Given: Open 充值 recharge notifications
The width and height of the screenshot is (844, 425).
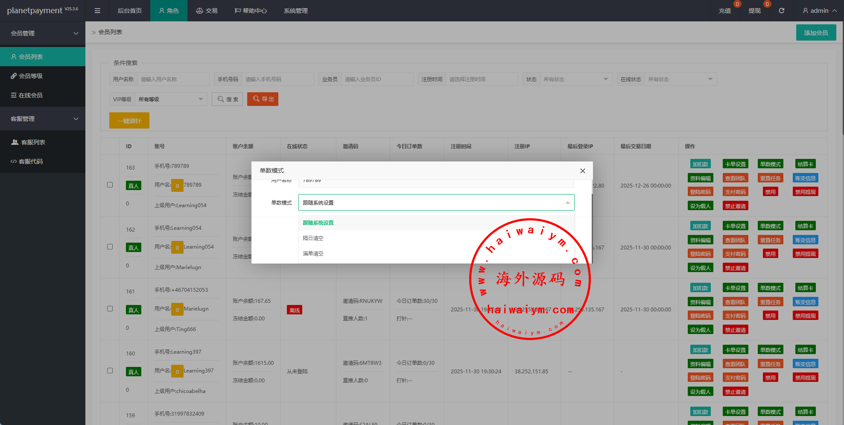Looking at the screenshot, I should (x=724, y=11).
